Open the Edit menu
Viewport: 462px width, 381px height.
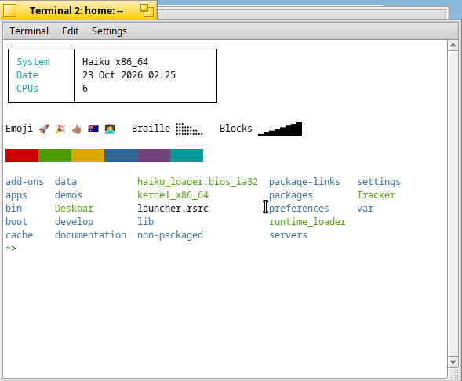tap(70, 31)
